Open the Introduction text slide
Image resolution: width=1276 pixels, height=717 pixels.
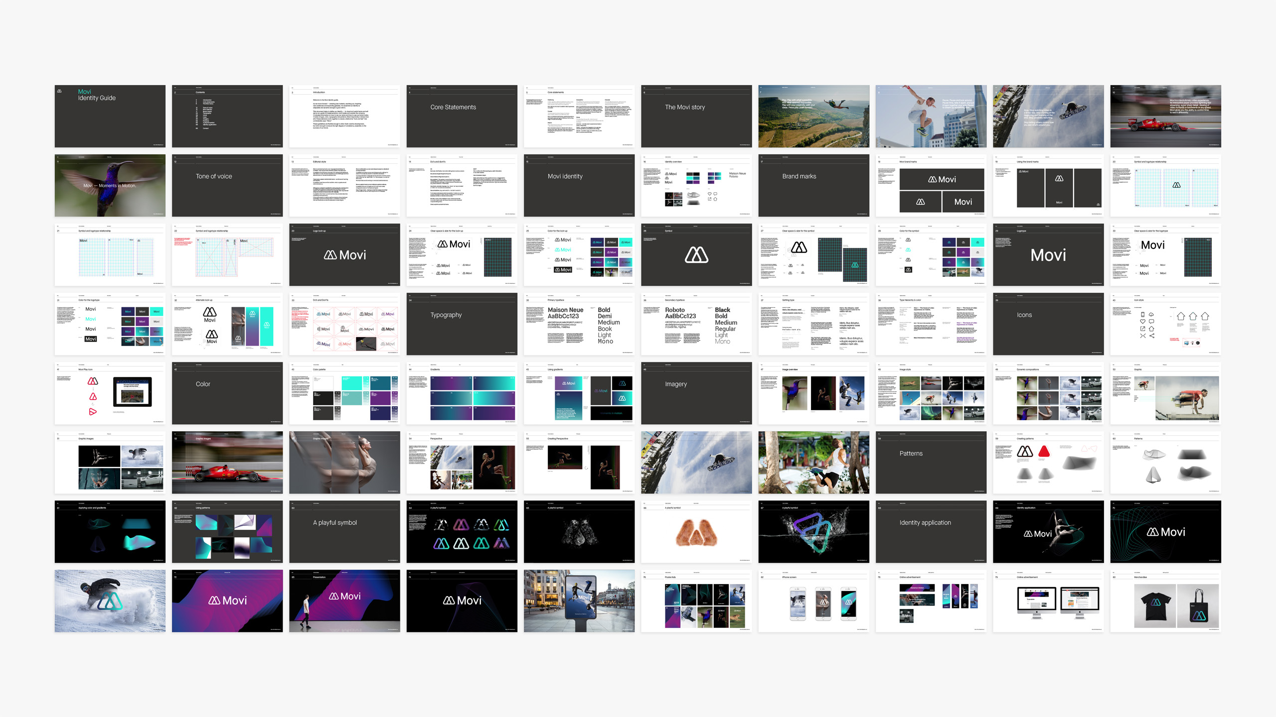coord(344,116)
